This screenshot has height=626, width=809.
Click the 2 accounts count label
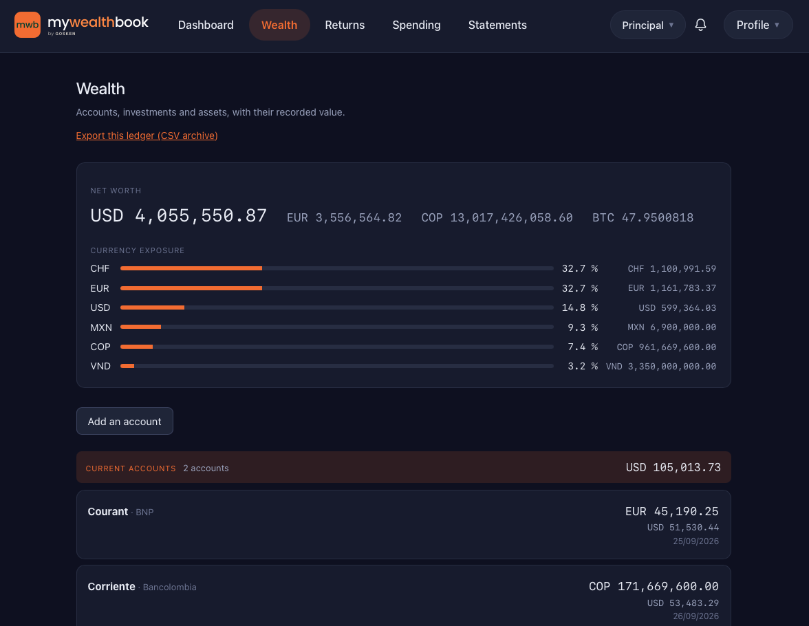(206, 468)
